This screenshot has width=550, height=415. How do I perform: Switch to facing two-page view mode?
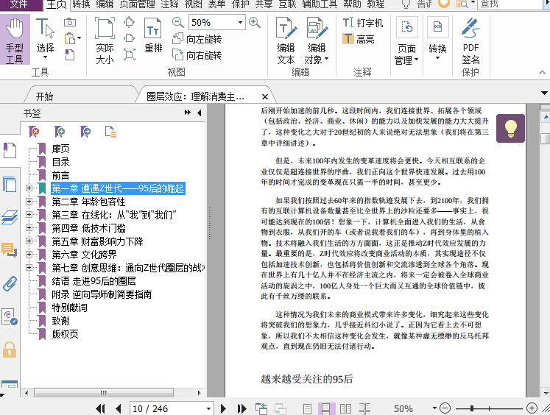coord(345,408)
